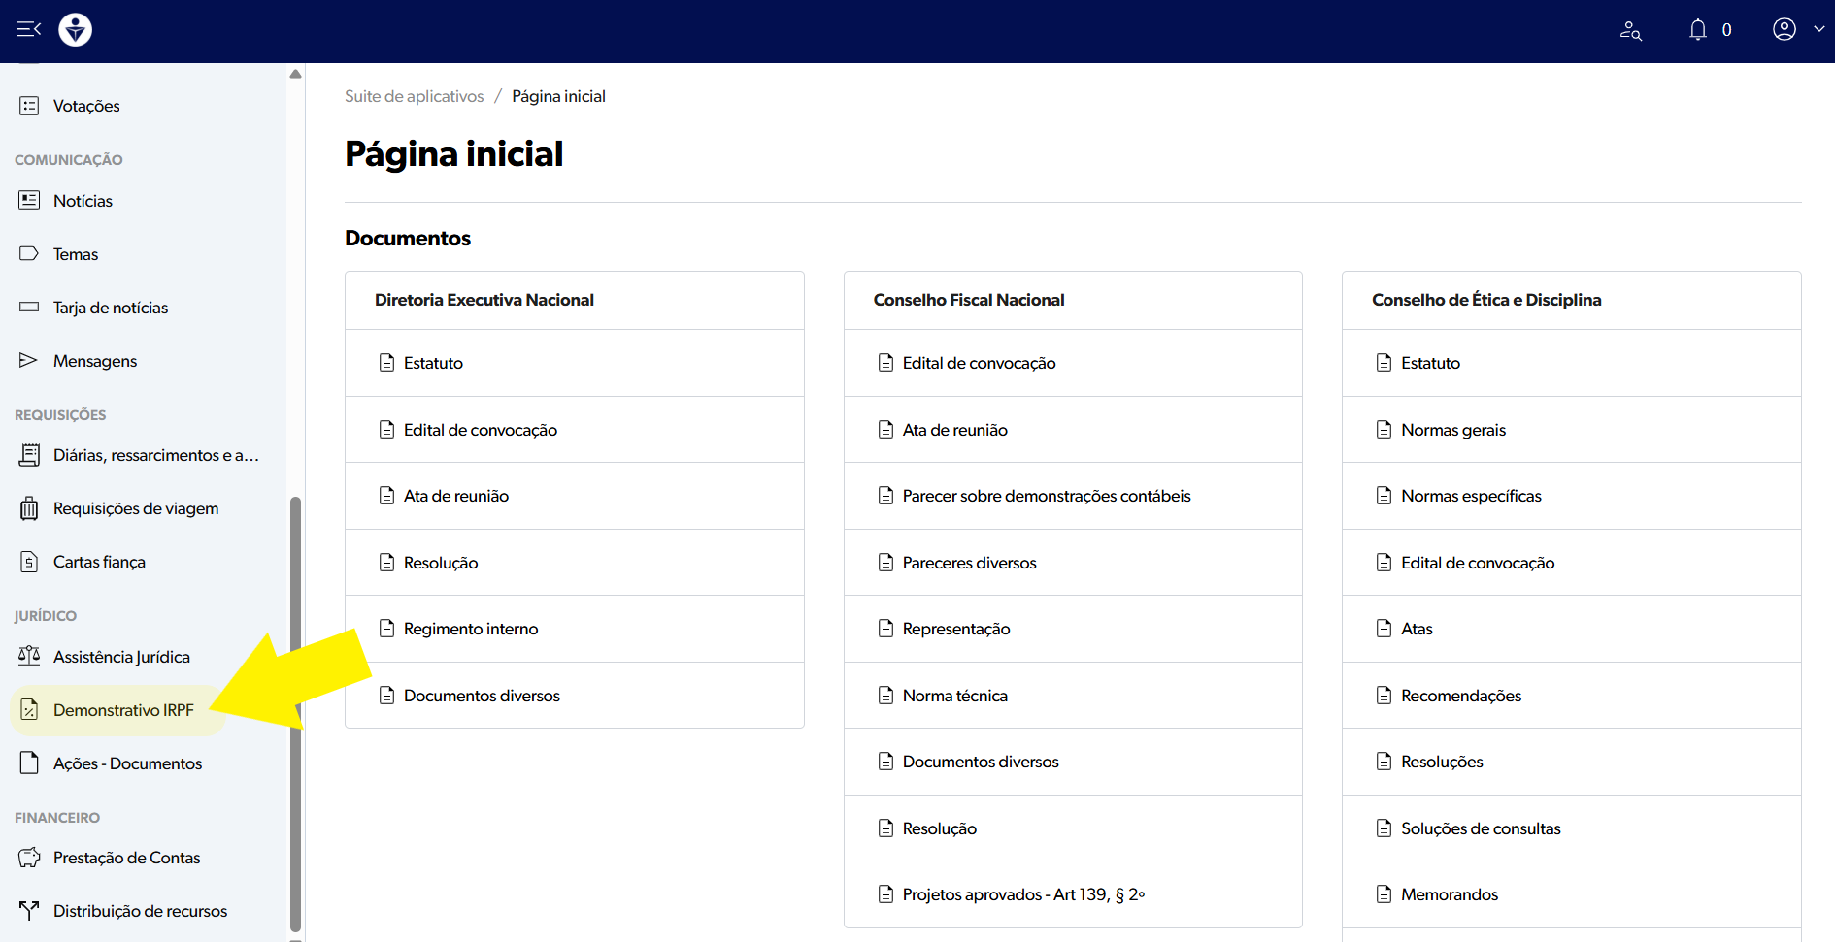Viewport: 1835px width, 942px height.
Task: Collapse the sidebar with the hamburger icon
Action: (x=28, y=29)
